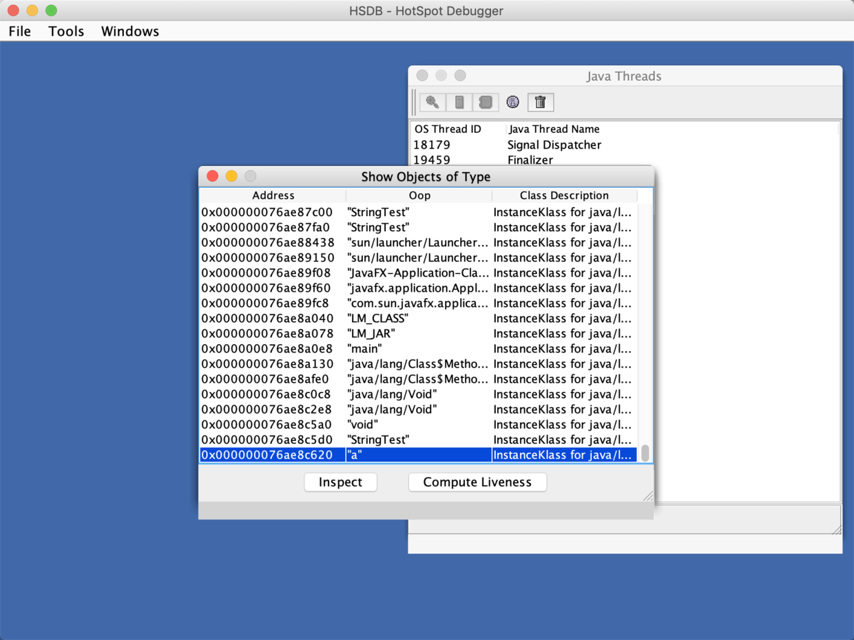Click the Oop column header
Viewport: 854px width, 640px height.
(x=419, y=195)
